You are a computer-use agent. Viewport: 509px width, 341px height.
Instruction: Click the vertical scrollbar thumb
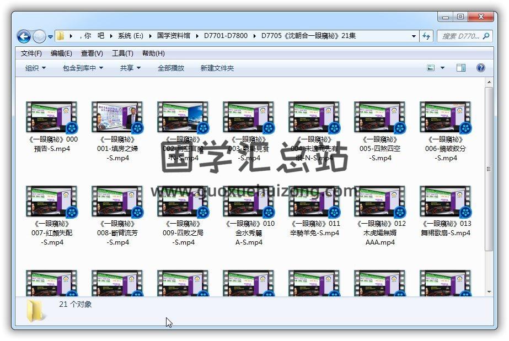[x=489, y=169]
